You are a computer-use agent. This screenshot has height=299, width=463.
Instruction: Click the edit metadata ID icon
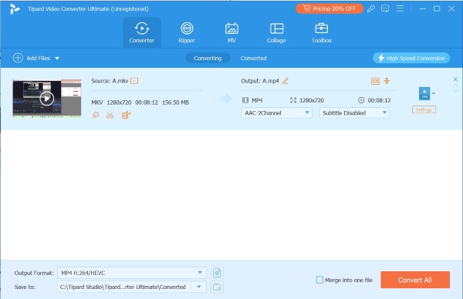pos(375,81)
